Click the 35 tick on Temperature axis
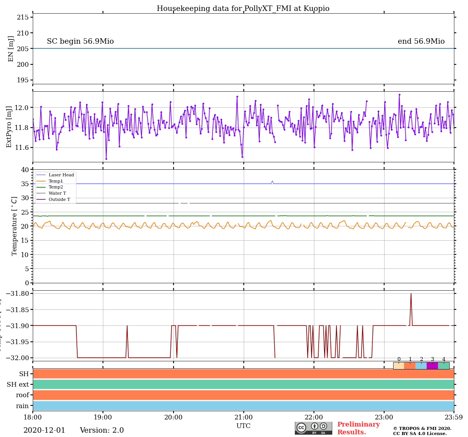This screenshot has width=468, height=437. (25, 184)
